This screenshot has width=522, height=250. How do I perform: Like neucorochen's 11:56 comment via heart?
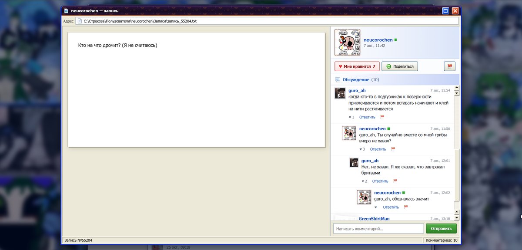(362, 149)
